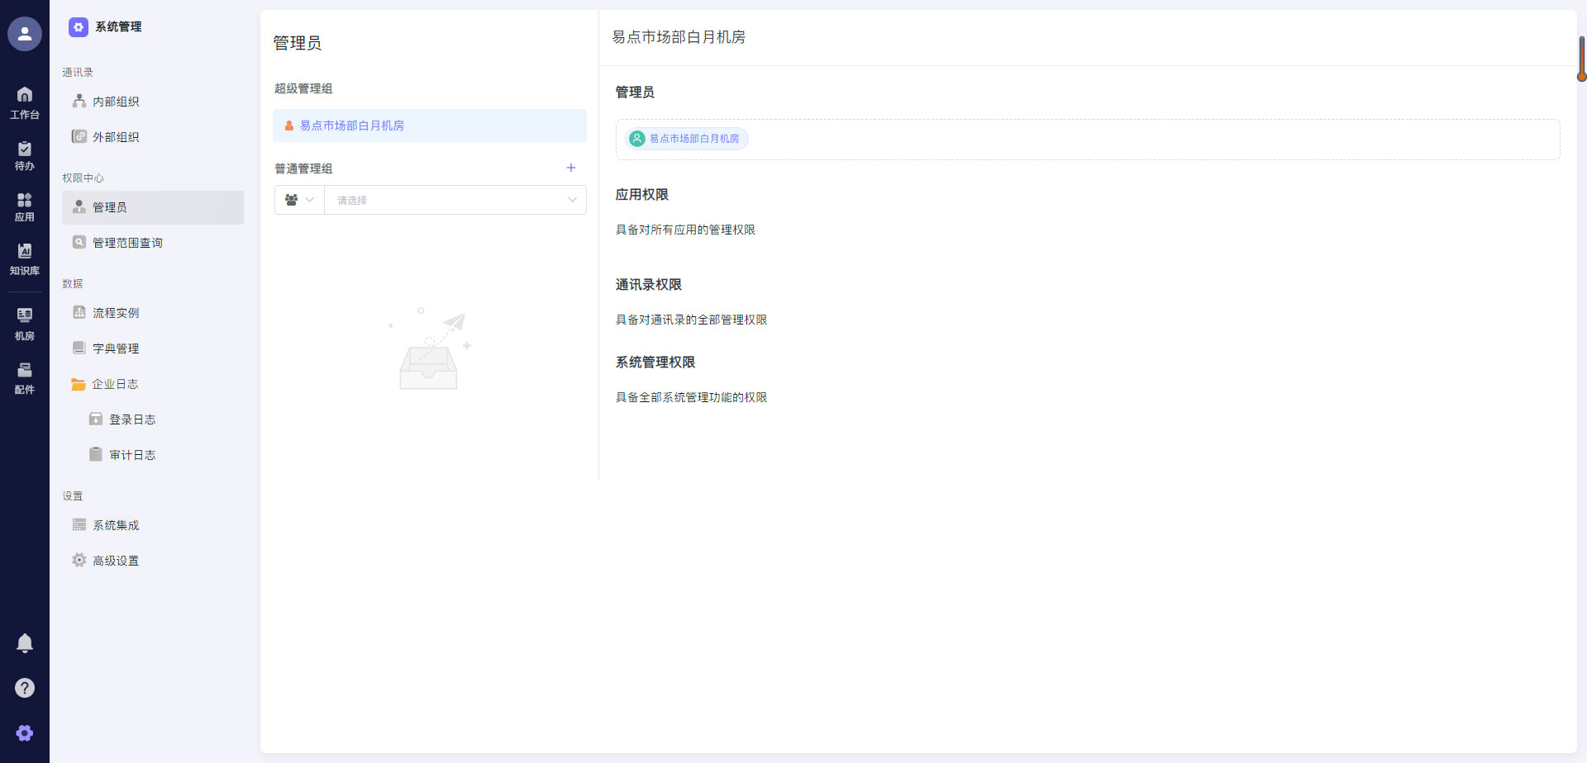Add a new 普通管理组 with plus button
This screenshot has width=1587, height=763.
coord(571,168)
